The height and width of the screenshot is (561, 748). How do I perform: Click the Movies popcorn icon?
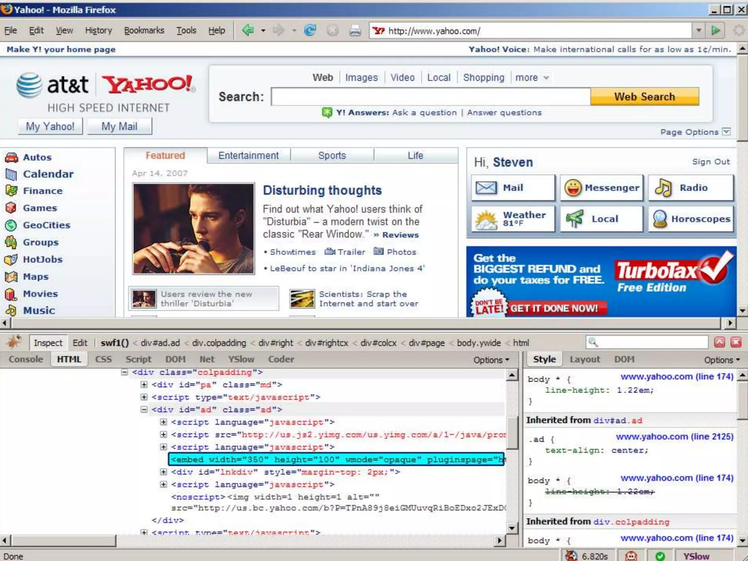tap(11, 294)
